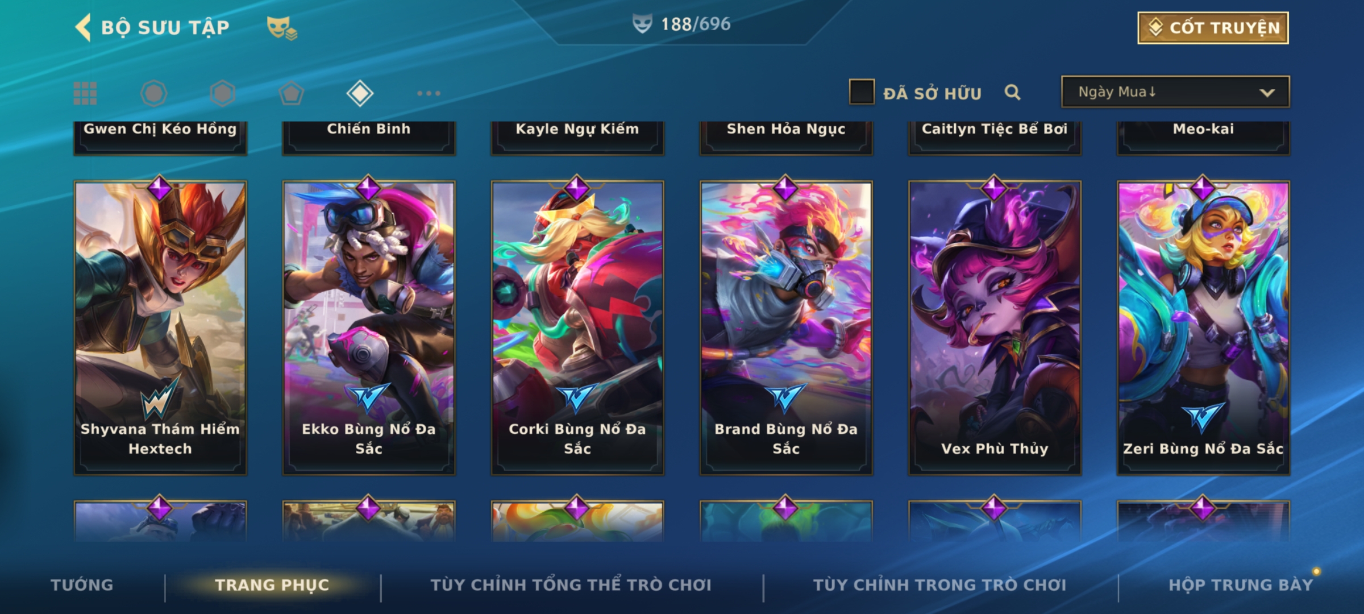Screen dimensions: 1364x614
Task: Select the diamond rarity filter icon
Action: pos(360,93)
